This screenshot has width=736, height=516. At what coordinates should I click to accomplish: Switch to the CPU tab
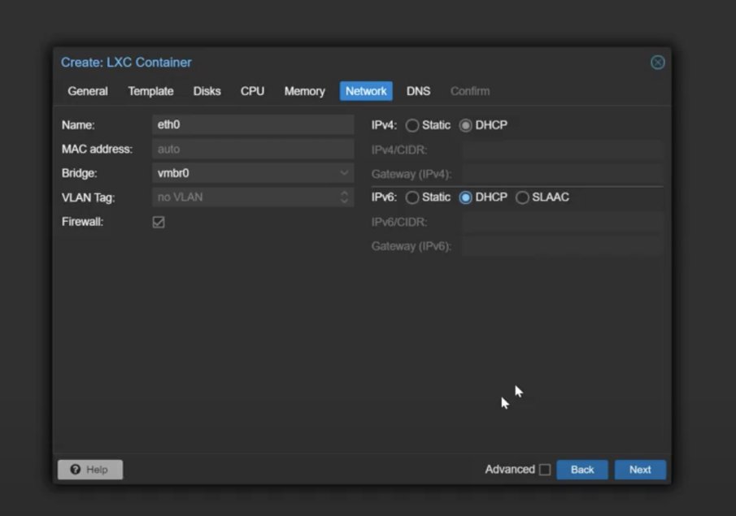pos(252,91)
